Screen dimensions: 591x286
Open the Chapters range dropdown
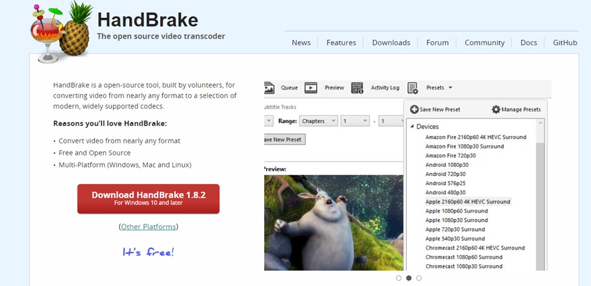[x=318, y=121]
